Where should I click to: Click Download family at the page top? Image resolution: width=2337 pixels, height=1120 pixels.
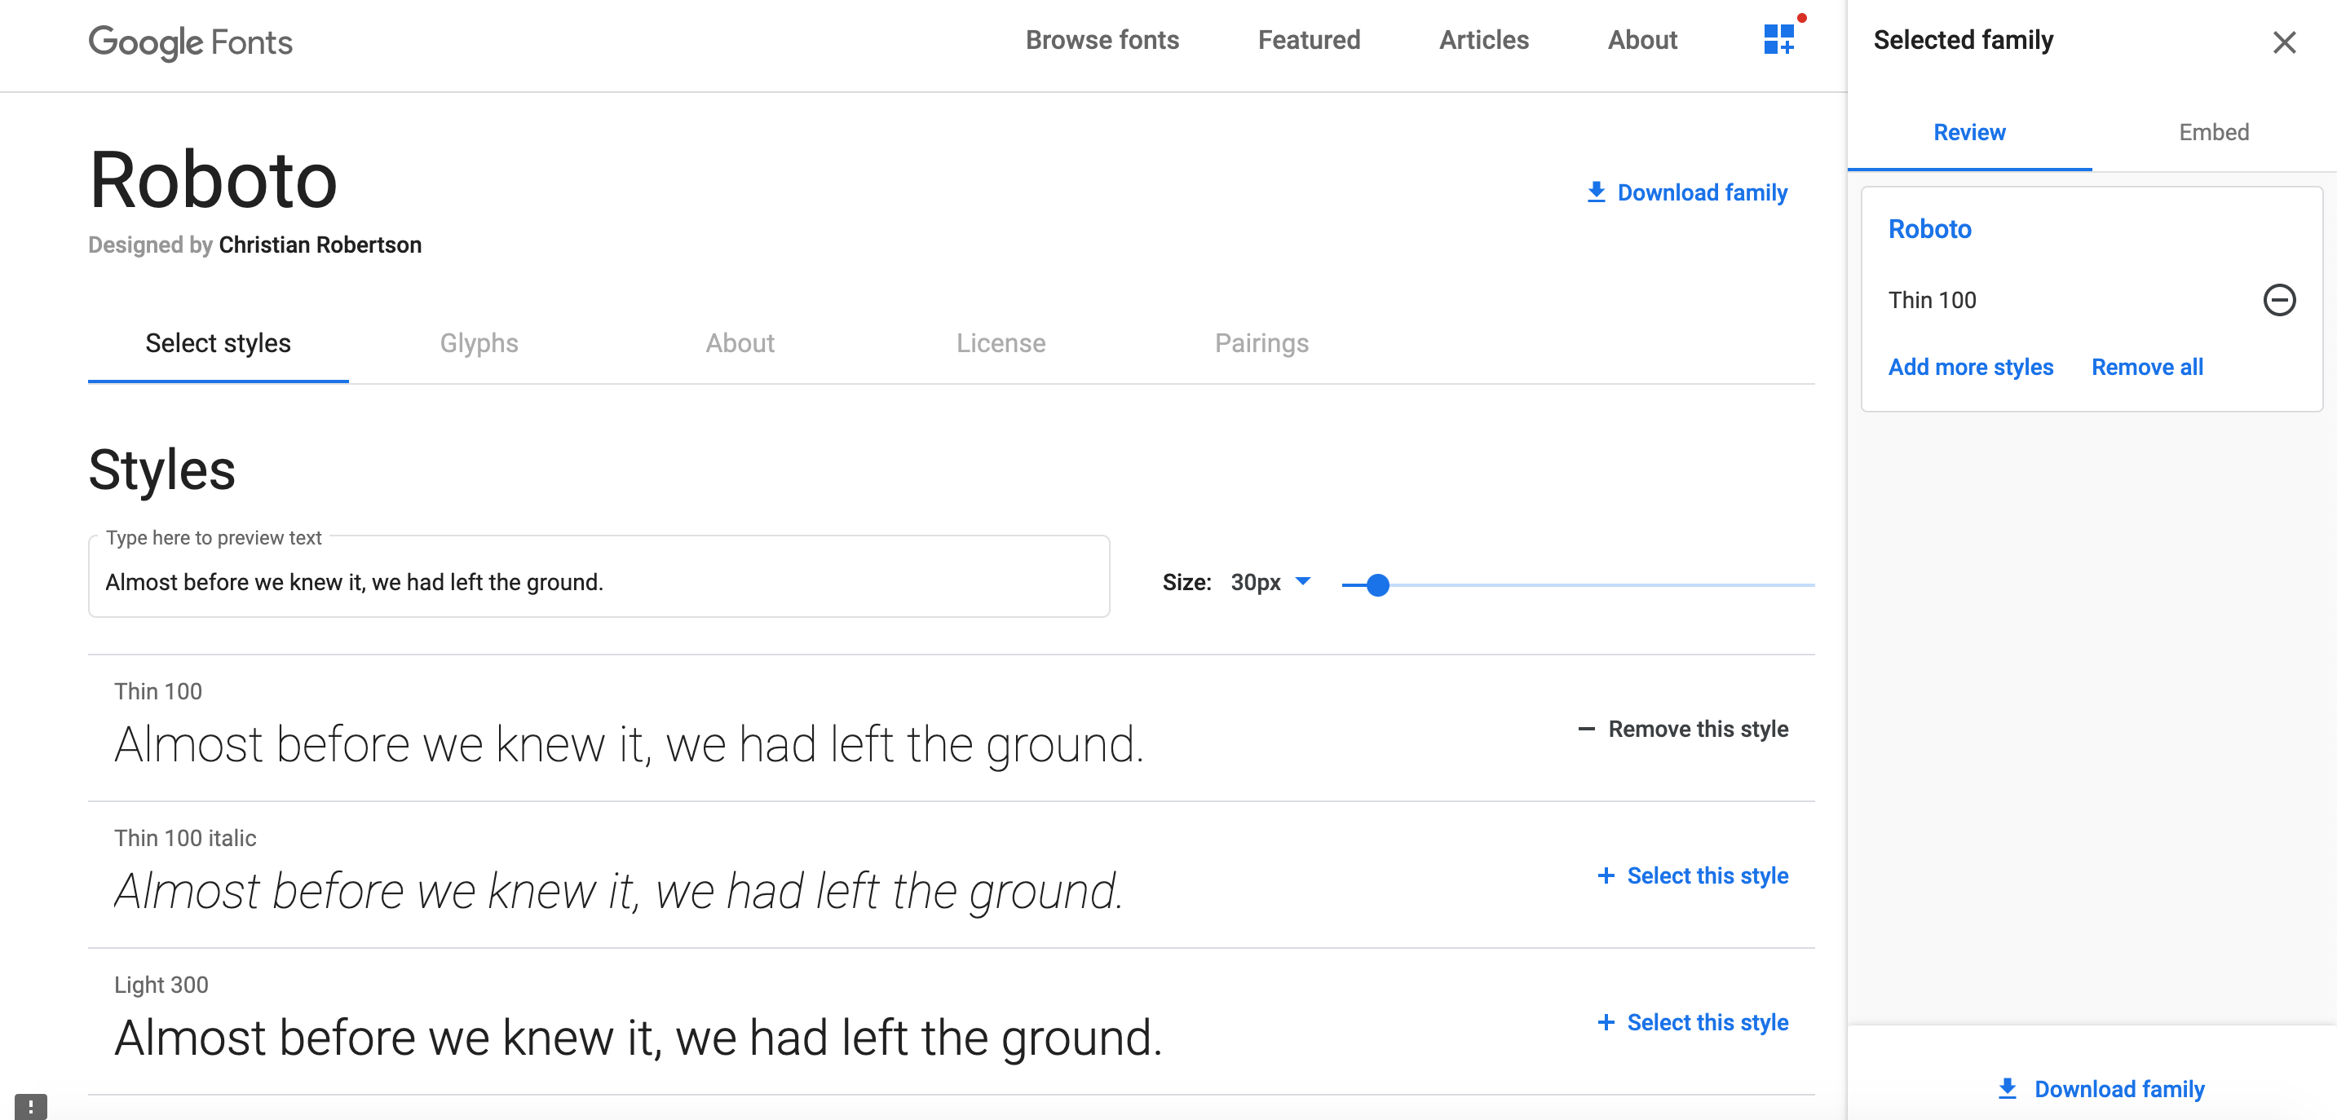[1687, 192]
